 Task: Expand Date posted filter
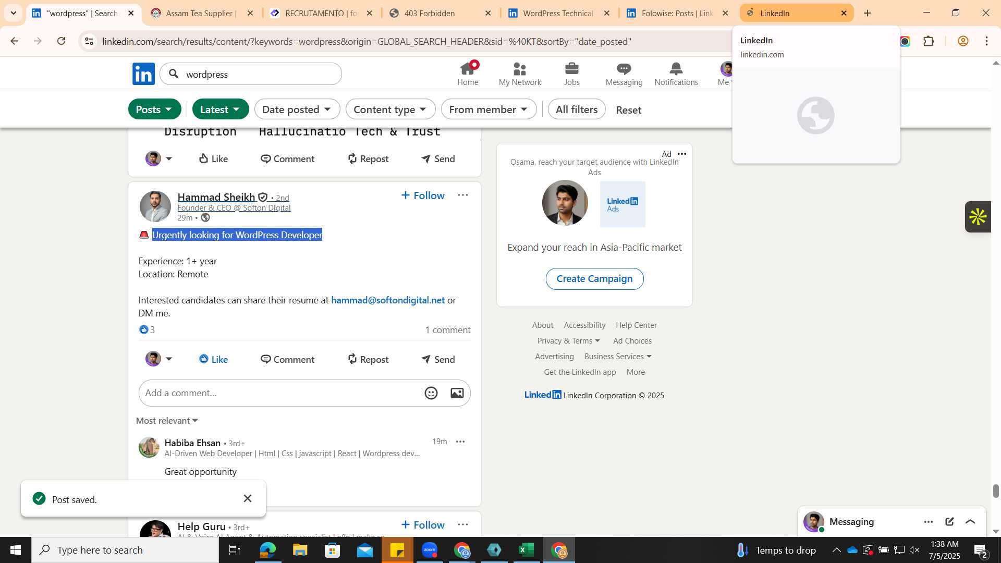(x=297, y=109)
